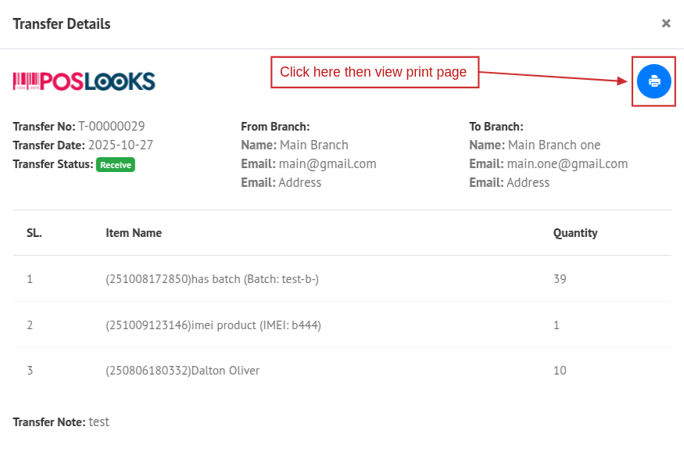Viewport: 684px width, 459px height.
Task: Click quantity 39 in first row
Action: (x=560, y=279)
